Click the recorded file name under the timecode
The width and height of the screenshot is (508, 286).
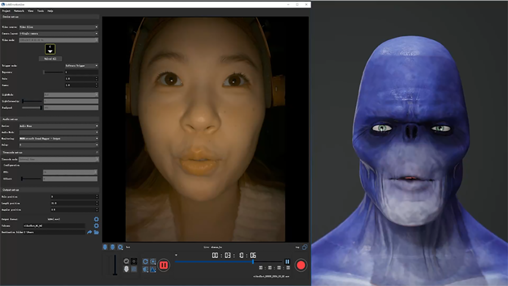pos(271,276)
